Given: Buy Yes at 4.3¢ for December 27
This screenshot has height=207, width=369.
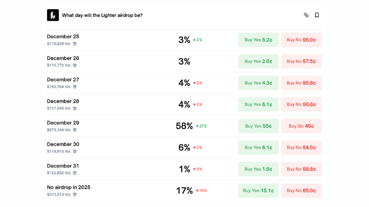Looking at the screenshot, I should click(258, 83).
